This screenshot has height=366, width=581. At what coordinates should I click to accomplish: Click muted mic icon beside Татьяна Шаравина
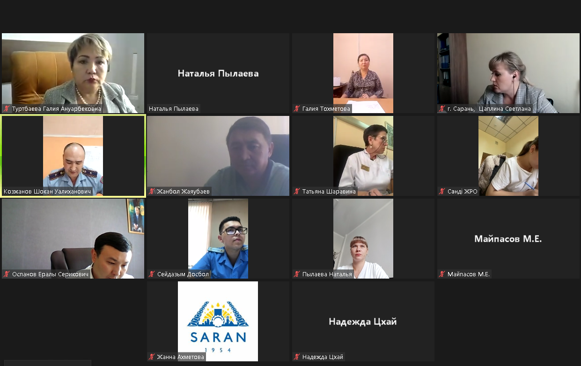click(x=297, y=192)
